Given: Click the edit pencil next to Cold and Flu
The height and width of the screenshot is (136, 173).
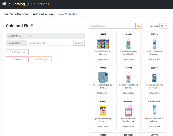Looking at the screenshot, I should (32, 25).
